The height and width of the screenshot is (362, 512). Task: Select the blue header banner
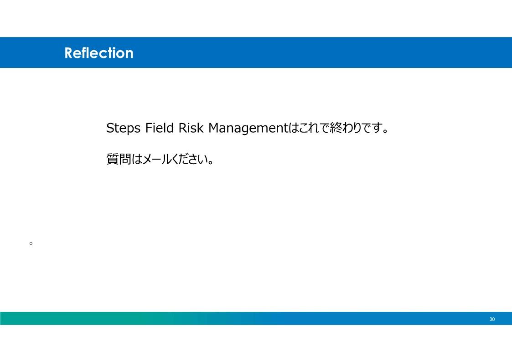(x=256, y=52)
